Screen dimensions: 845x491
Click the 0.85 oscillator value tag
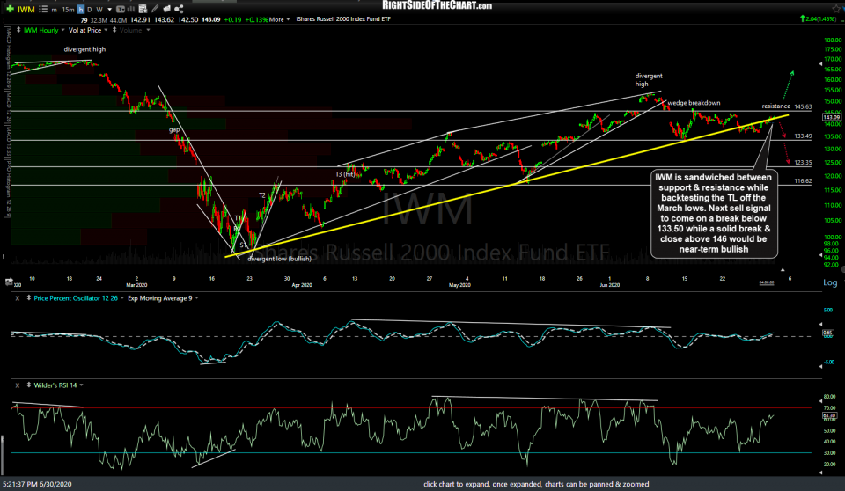[x=829, y=333]
